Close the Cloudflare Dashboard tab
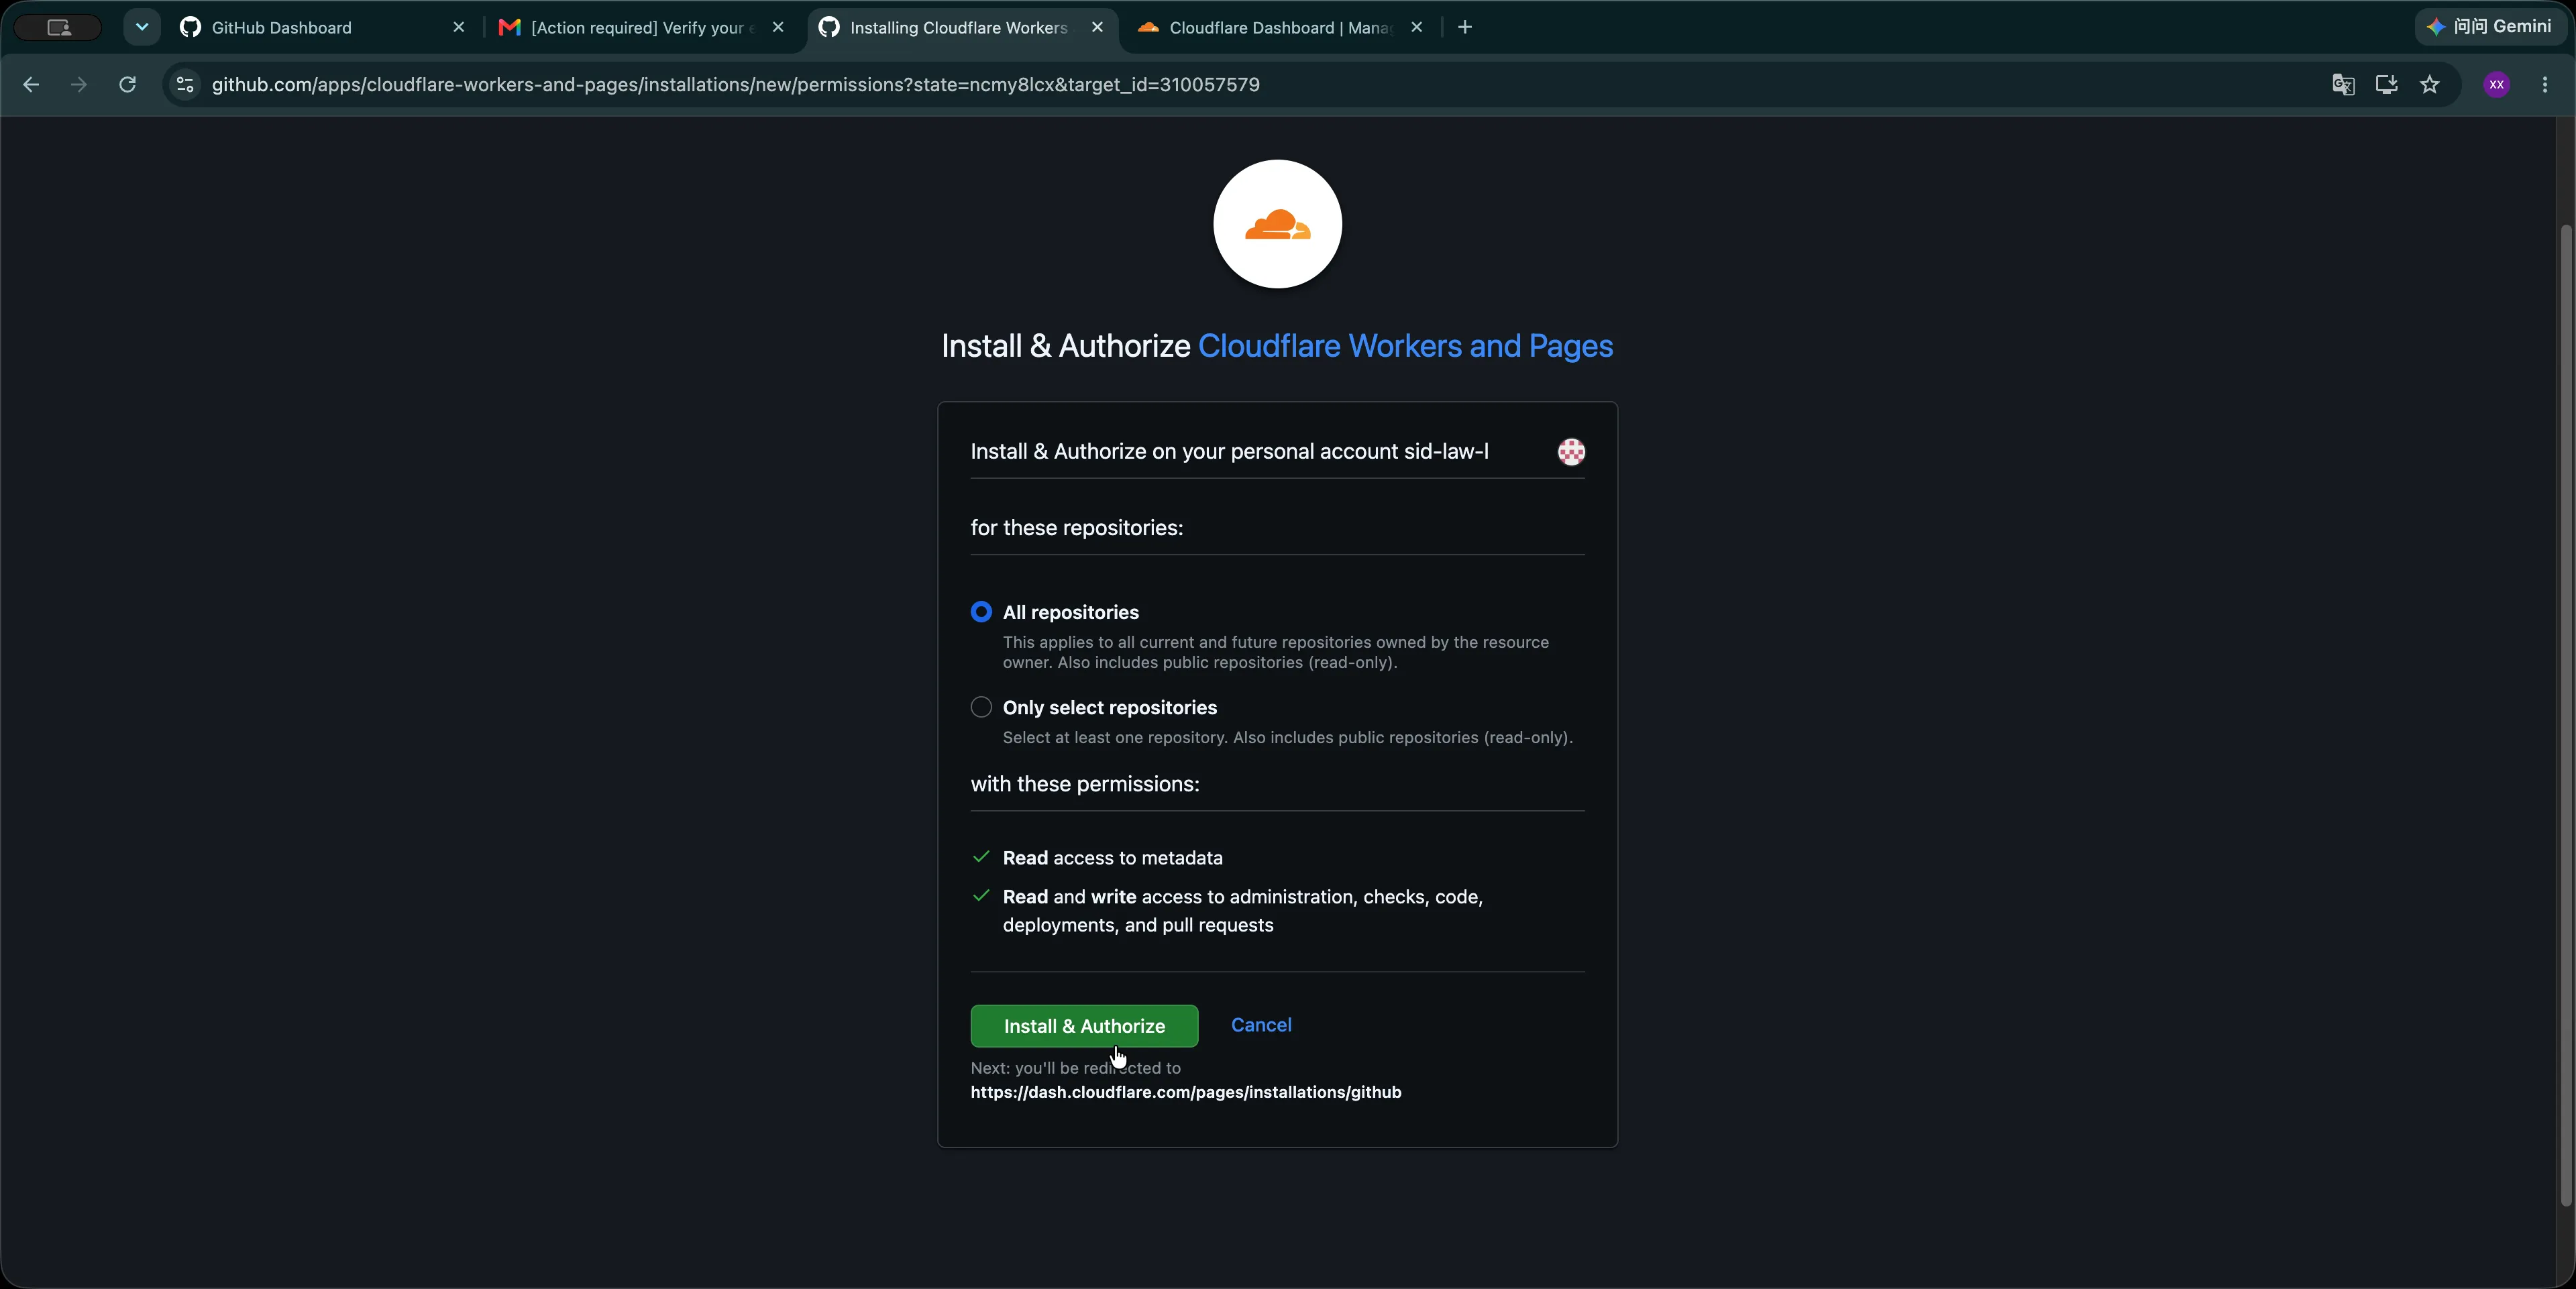The width and height of the screenshot is (2576, 1289). point(1416,27)
